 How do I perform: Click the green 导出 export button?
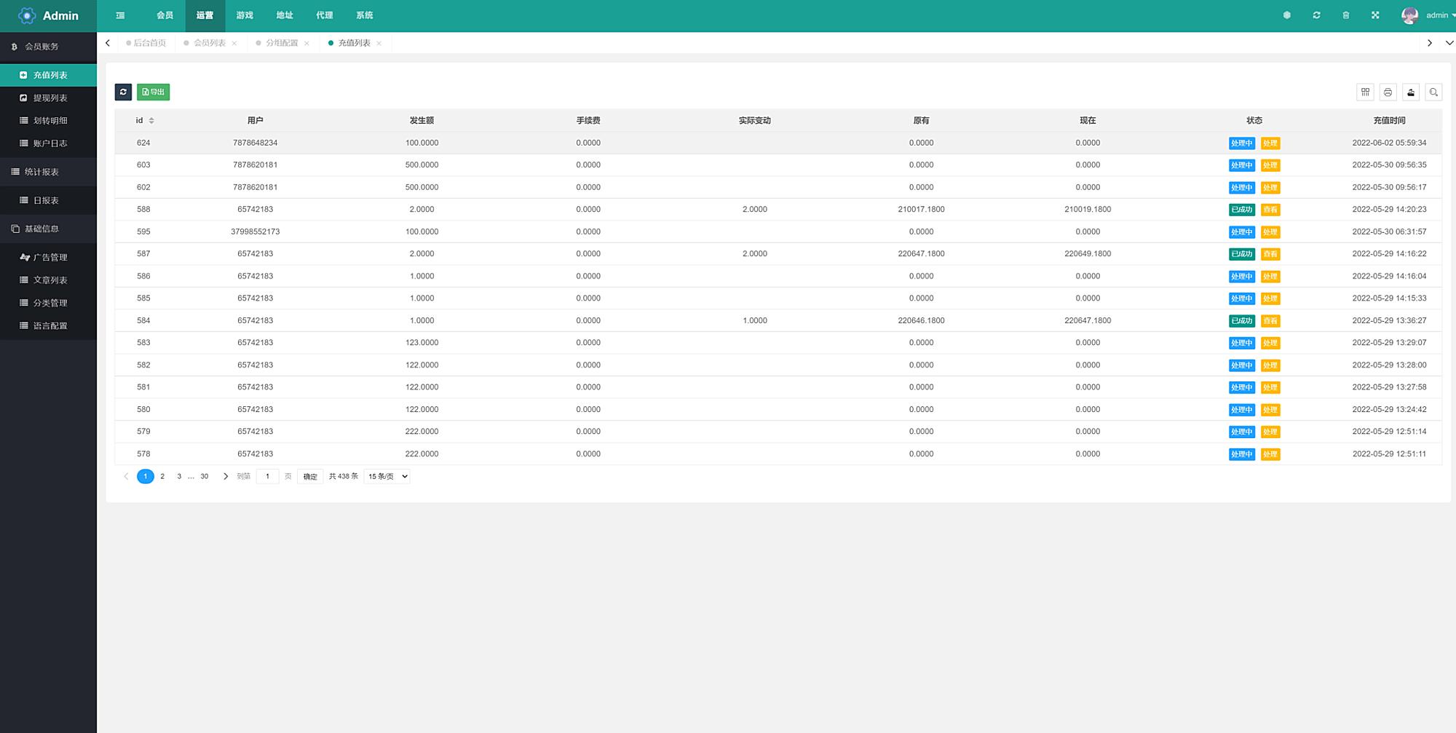click(x=153, y=92)
